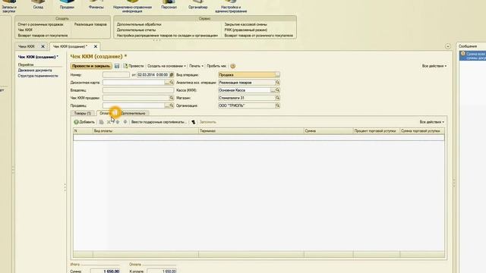Click the ellipsis select button in Дисконтная карта field
The height and width of the screenshot is (273, 486).
pyautogui.click(x=167, y=83)
